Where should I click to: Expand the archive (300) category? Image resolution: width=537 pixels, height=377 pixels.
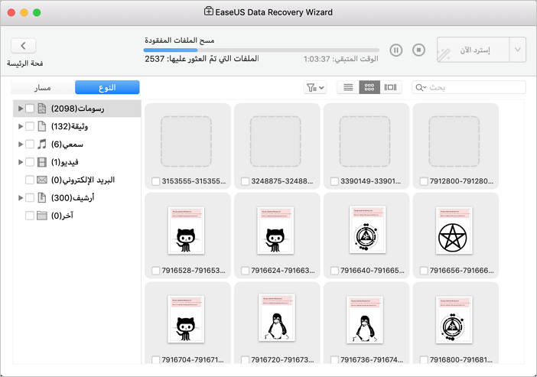pos(20,197)
